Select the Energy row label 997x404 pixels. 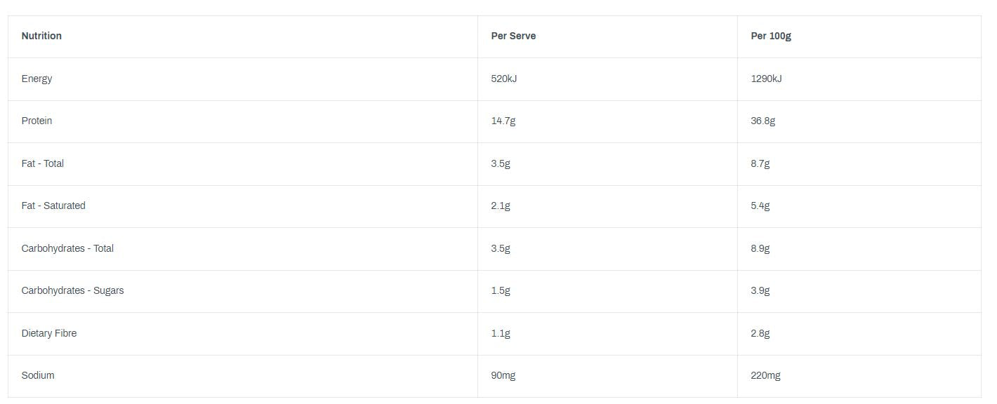[x=37, y=79]
